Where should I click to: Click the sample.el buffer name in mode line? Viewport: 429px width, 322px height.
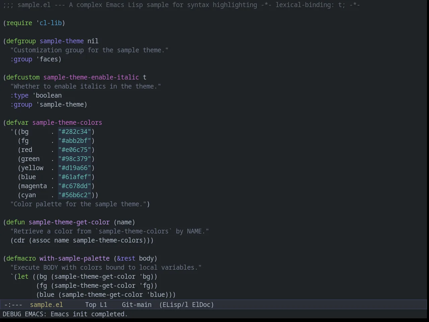pyautogui.click(x=46, y=305)
